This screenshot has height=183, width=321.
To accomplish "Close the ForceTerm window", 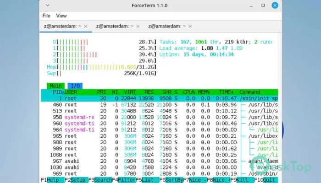I will [275, 5].
